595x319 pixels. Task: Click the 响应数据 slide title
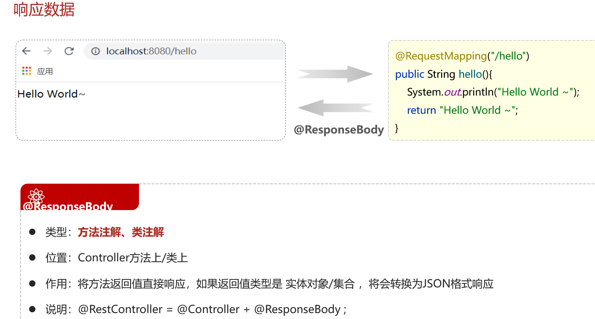point(44,10)
